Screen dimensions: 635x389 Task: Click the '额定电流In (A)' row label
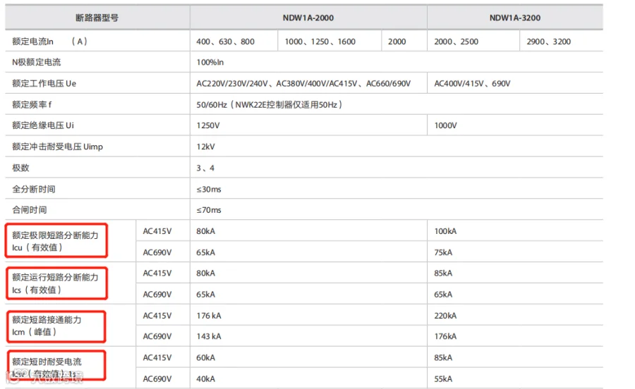[x=50, y=42]
